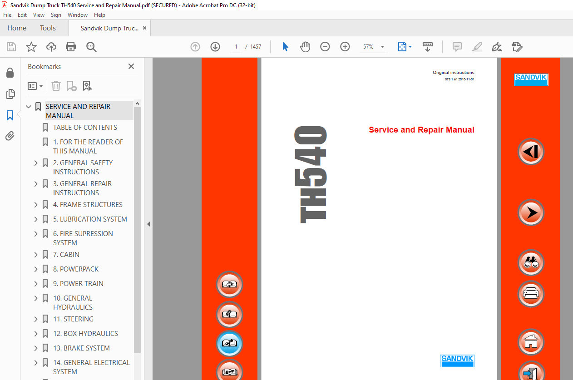Open the stamp/redact tool icon

coord(517,47)
